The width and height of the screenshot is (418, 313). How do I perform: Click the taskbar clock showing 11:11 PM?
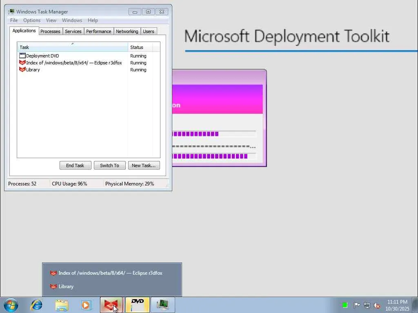coord(397,305)
